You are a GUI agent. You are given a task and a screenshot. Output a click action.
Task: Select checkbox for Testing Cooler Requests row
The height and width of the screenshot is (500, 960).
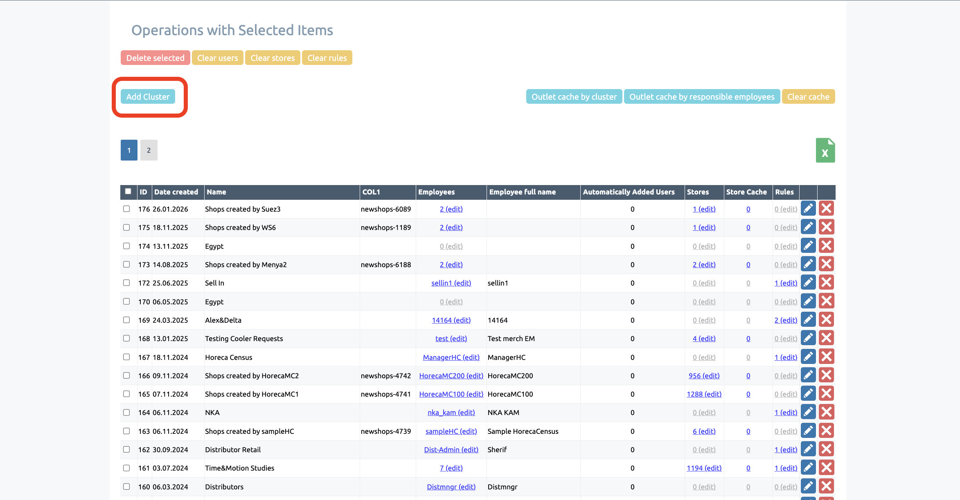click(x=126, y=338)
